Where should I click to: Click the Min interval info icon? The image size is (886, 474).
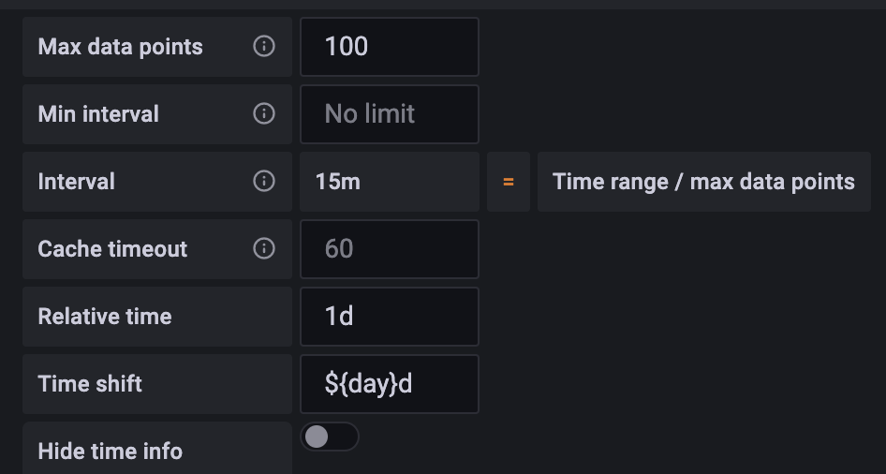[264, 113]
